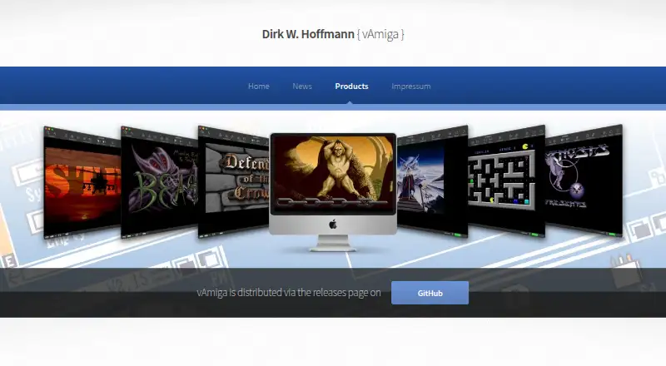
Task: Select the wizard on mountain screenshot
Action: click(x=432, y=181)
